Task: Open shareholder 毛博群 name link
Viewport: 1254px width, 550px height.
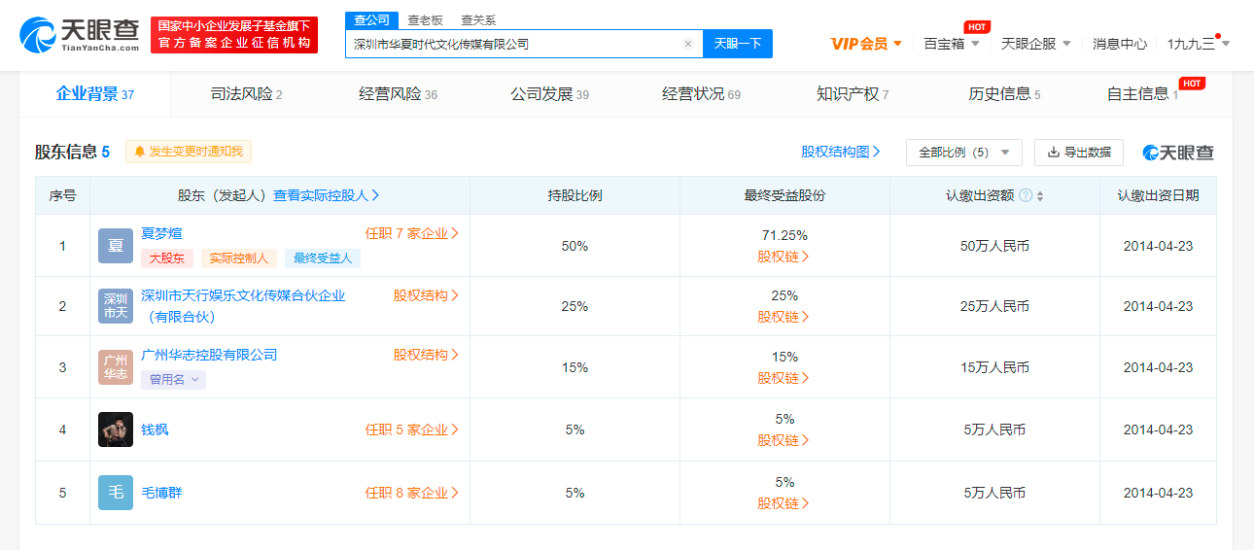Action: click(161, 493)
